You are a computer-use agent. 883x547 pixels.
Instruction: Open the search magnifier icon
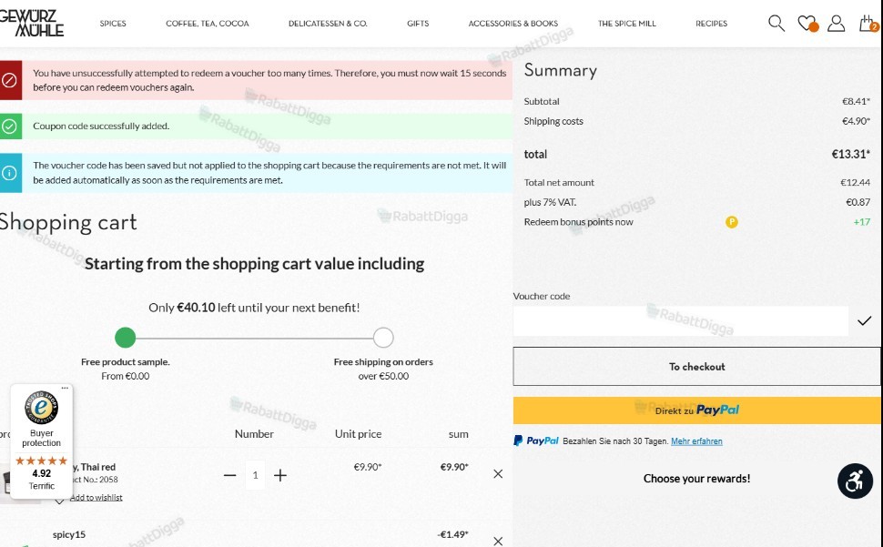coord(776,23)
